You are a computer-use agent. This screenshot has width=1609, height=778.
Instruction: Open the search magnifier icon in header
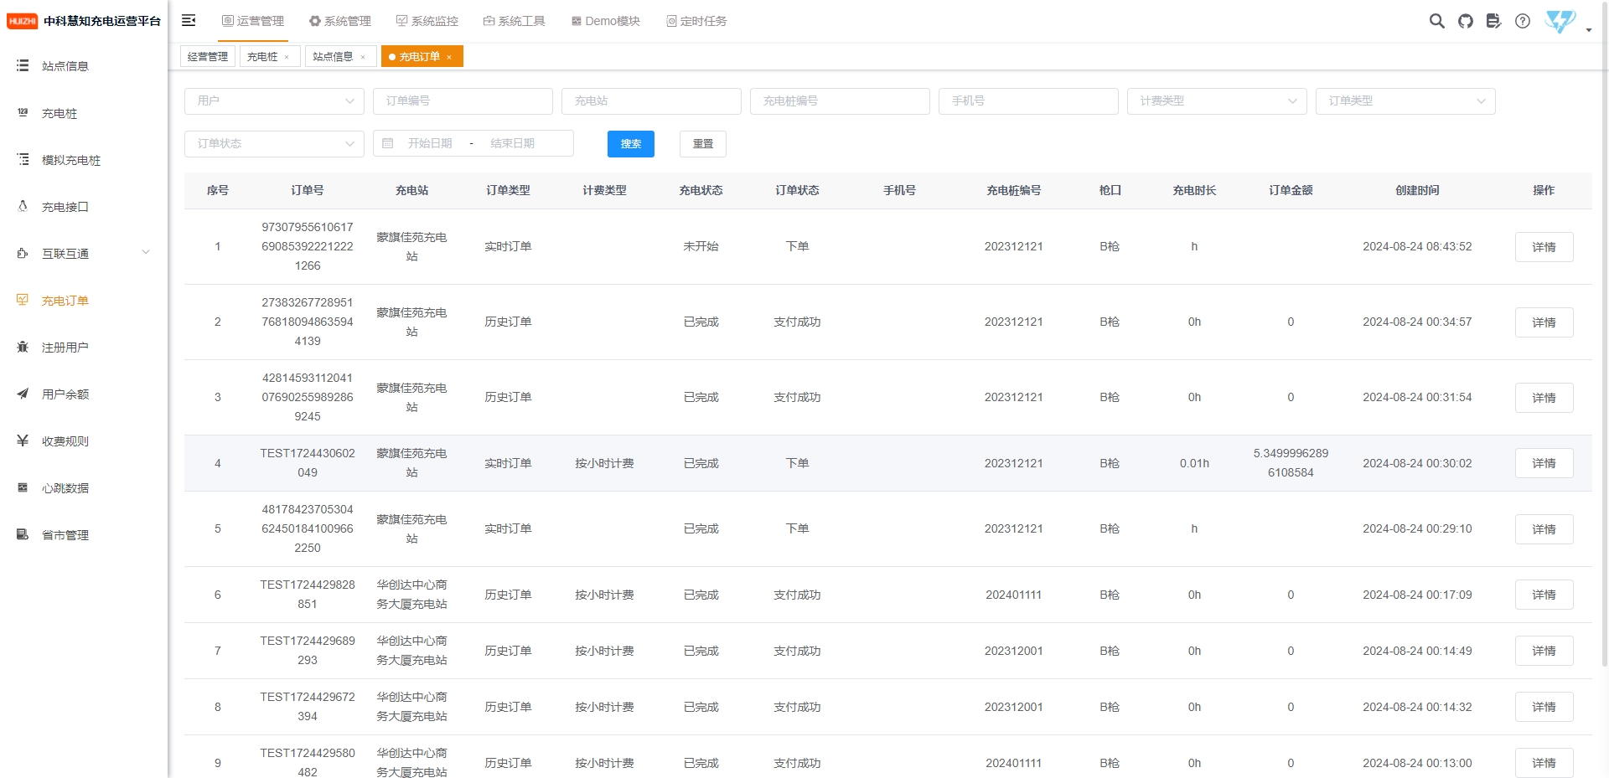[1436, 21]
